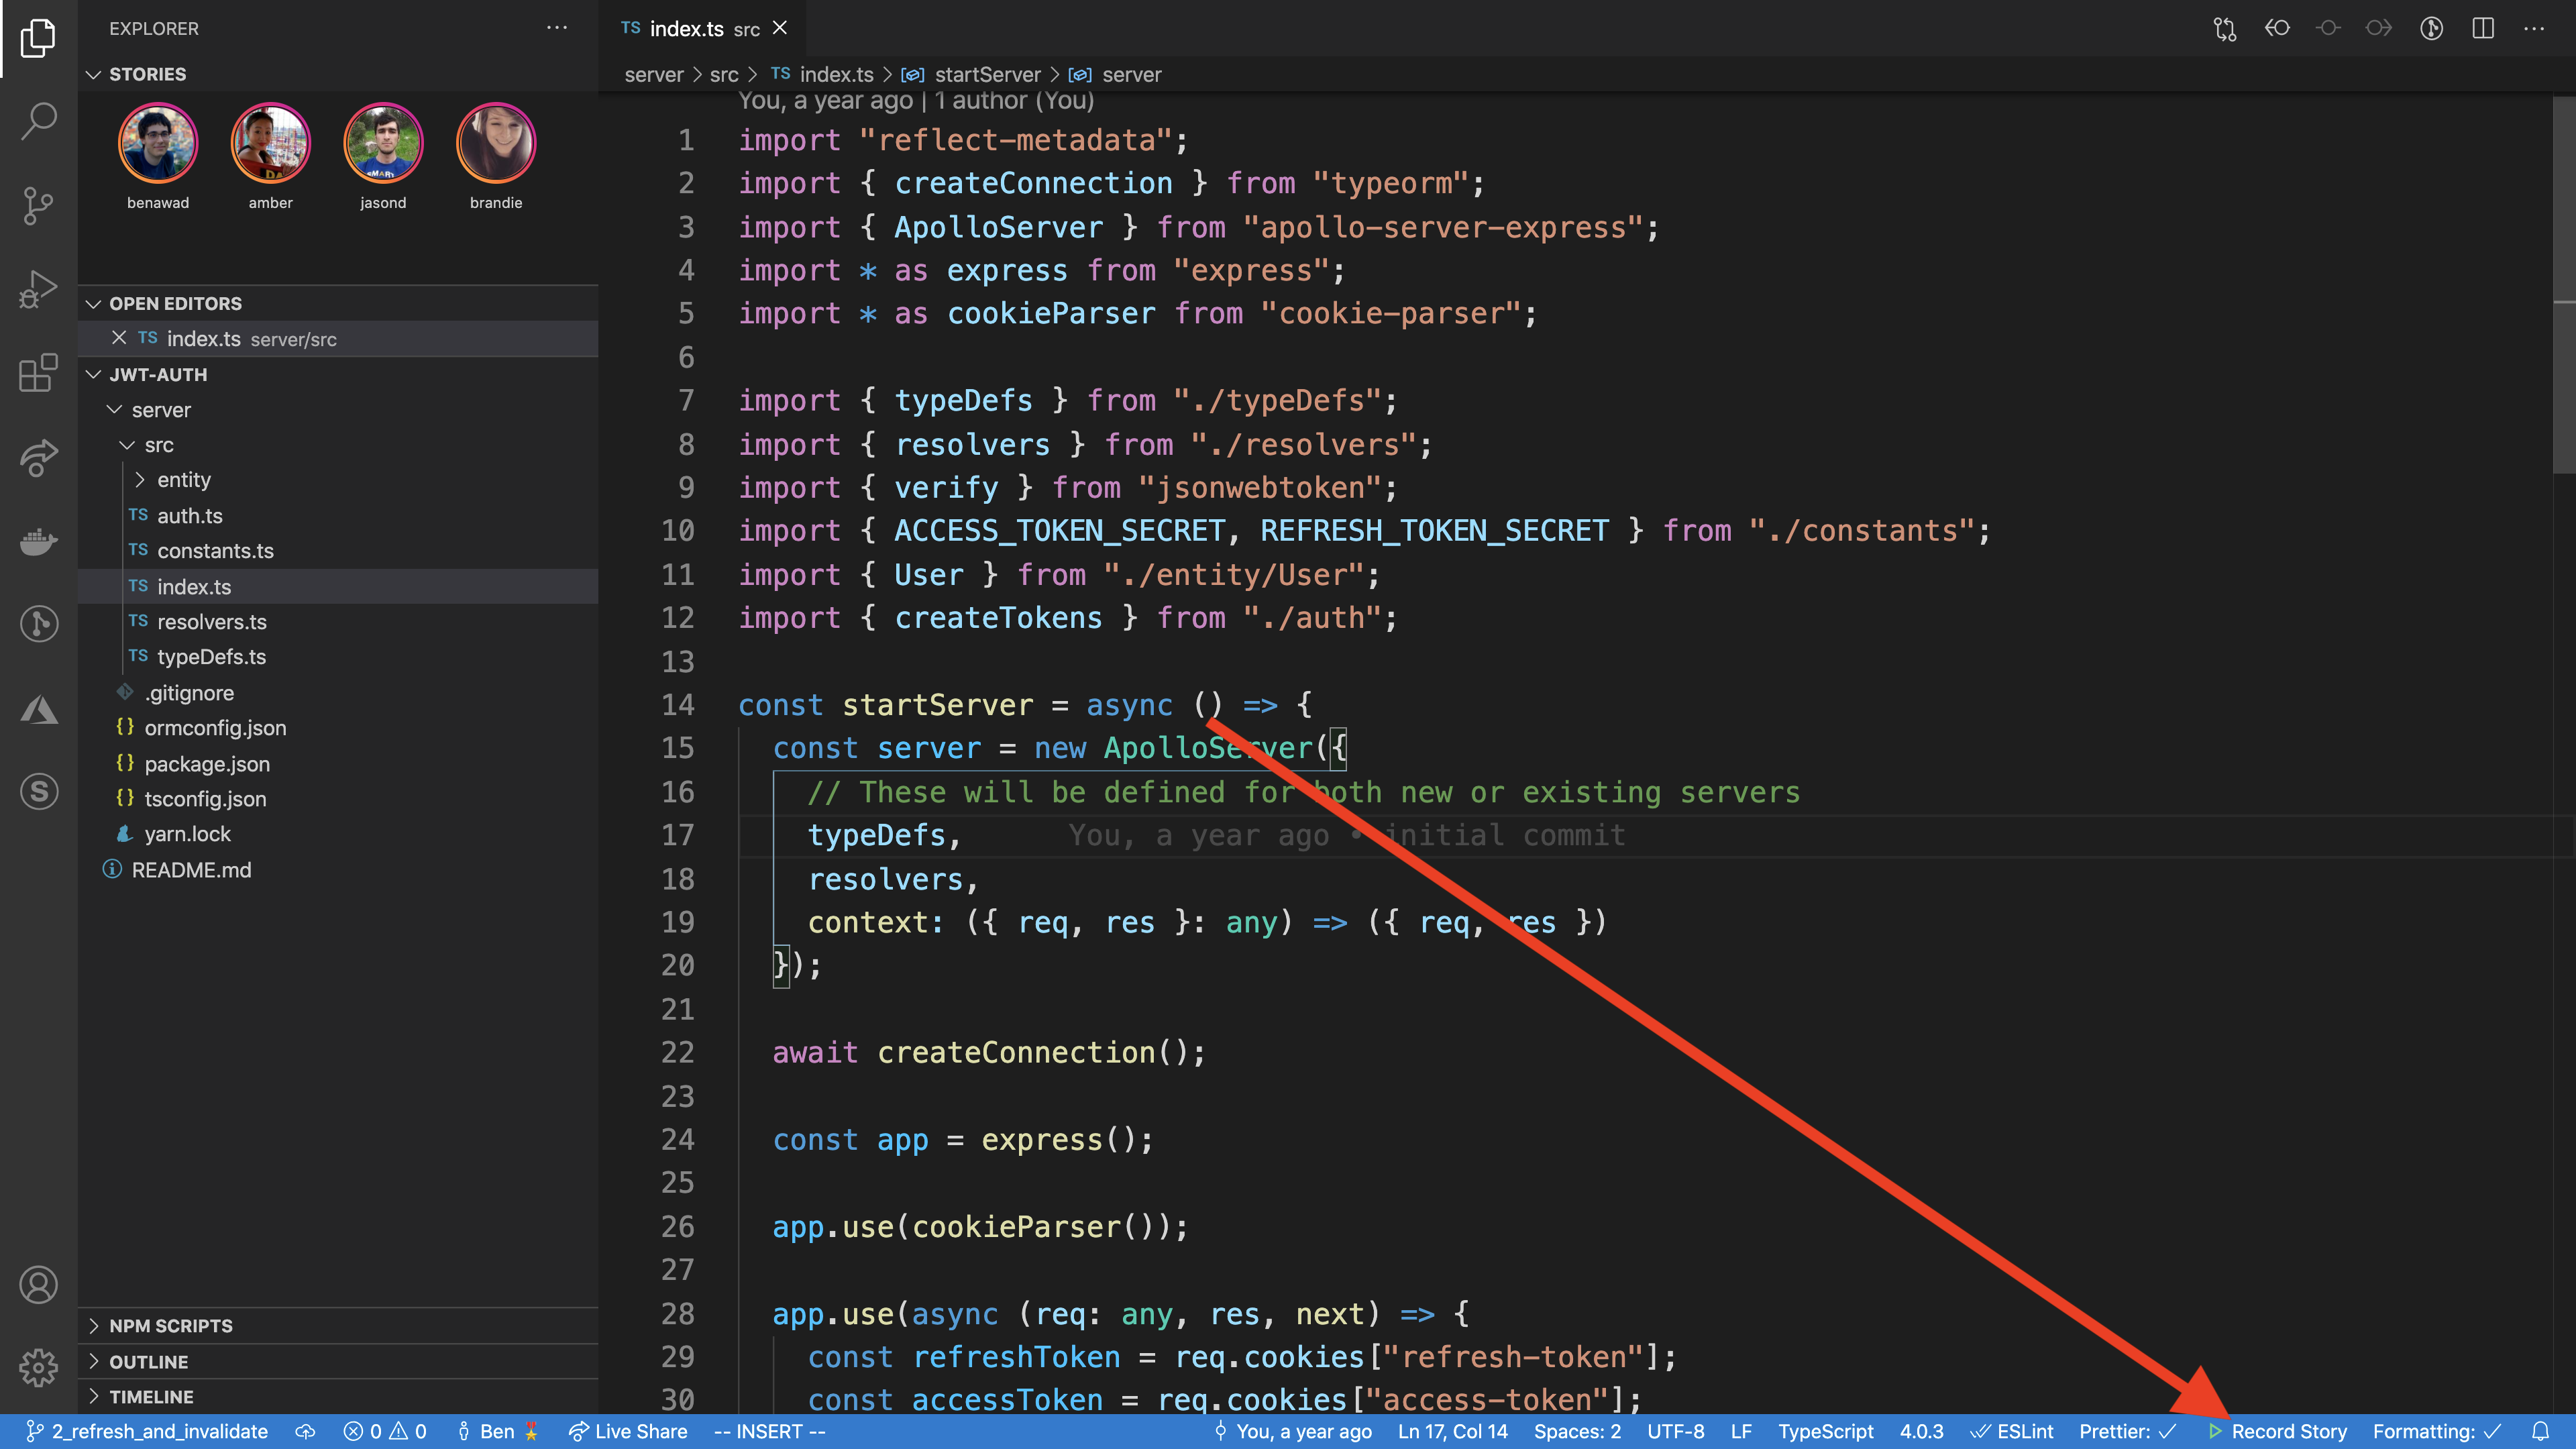Screen dimensions: 2576x1449
Task: Open the Extensions view
Action: tap(38, 374)
